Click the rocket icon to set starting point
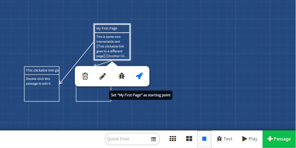The height and width of the screenshot is (148, 296). coord(139,76)
